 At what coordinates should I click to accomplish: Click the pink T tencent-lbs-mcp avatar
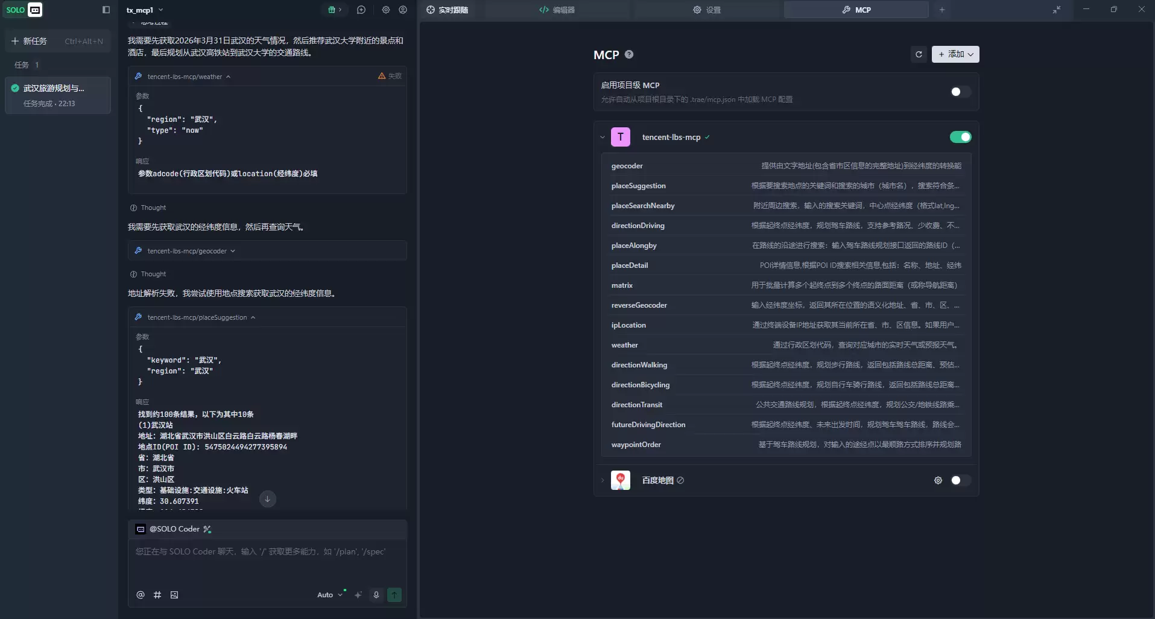621,137
